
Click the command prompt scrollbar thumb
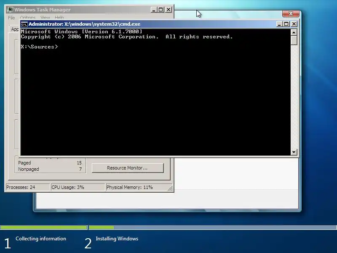[x=294, y=40]
